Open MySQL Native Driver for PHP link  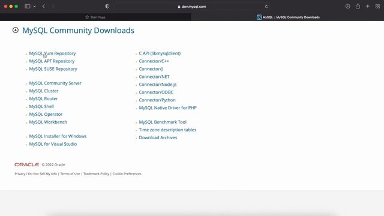click(x=168, y=108)
